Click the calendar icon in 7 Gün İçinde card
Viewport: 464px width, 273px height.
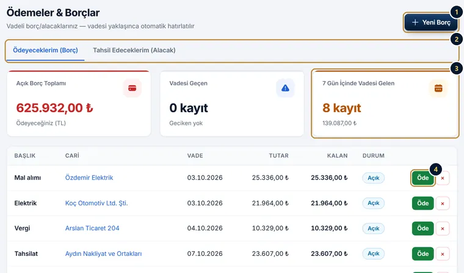[438, 88]
